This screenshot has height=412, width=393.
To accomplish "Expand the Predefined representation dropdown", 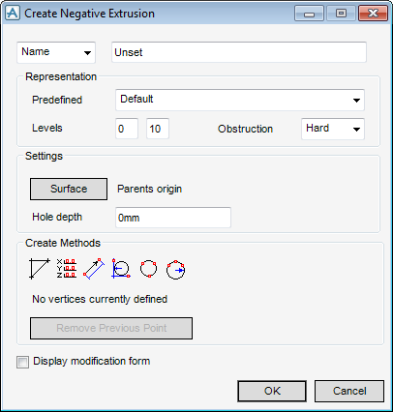I will coord(240,100).
